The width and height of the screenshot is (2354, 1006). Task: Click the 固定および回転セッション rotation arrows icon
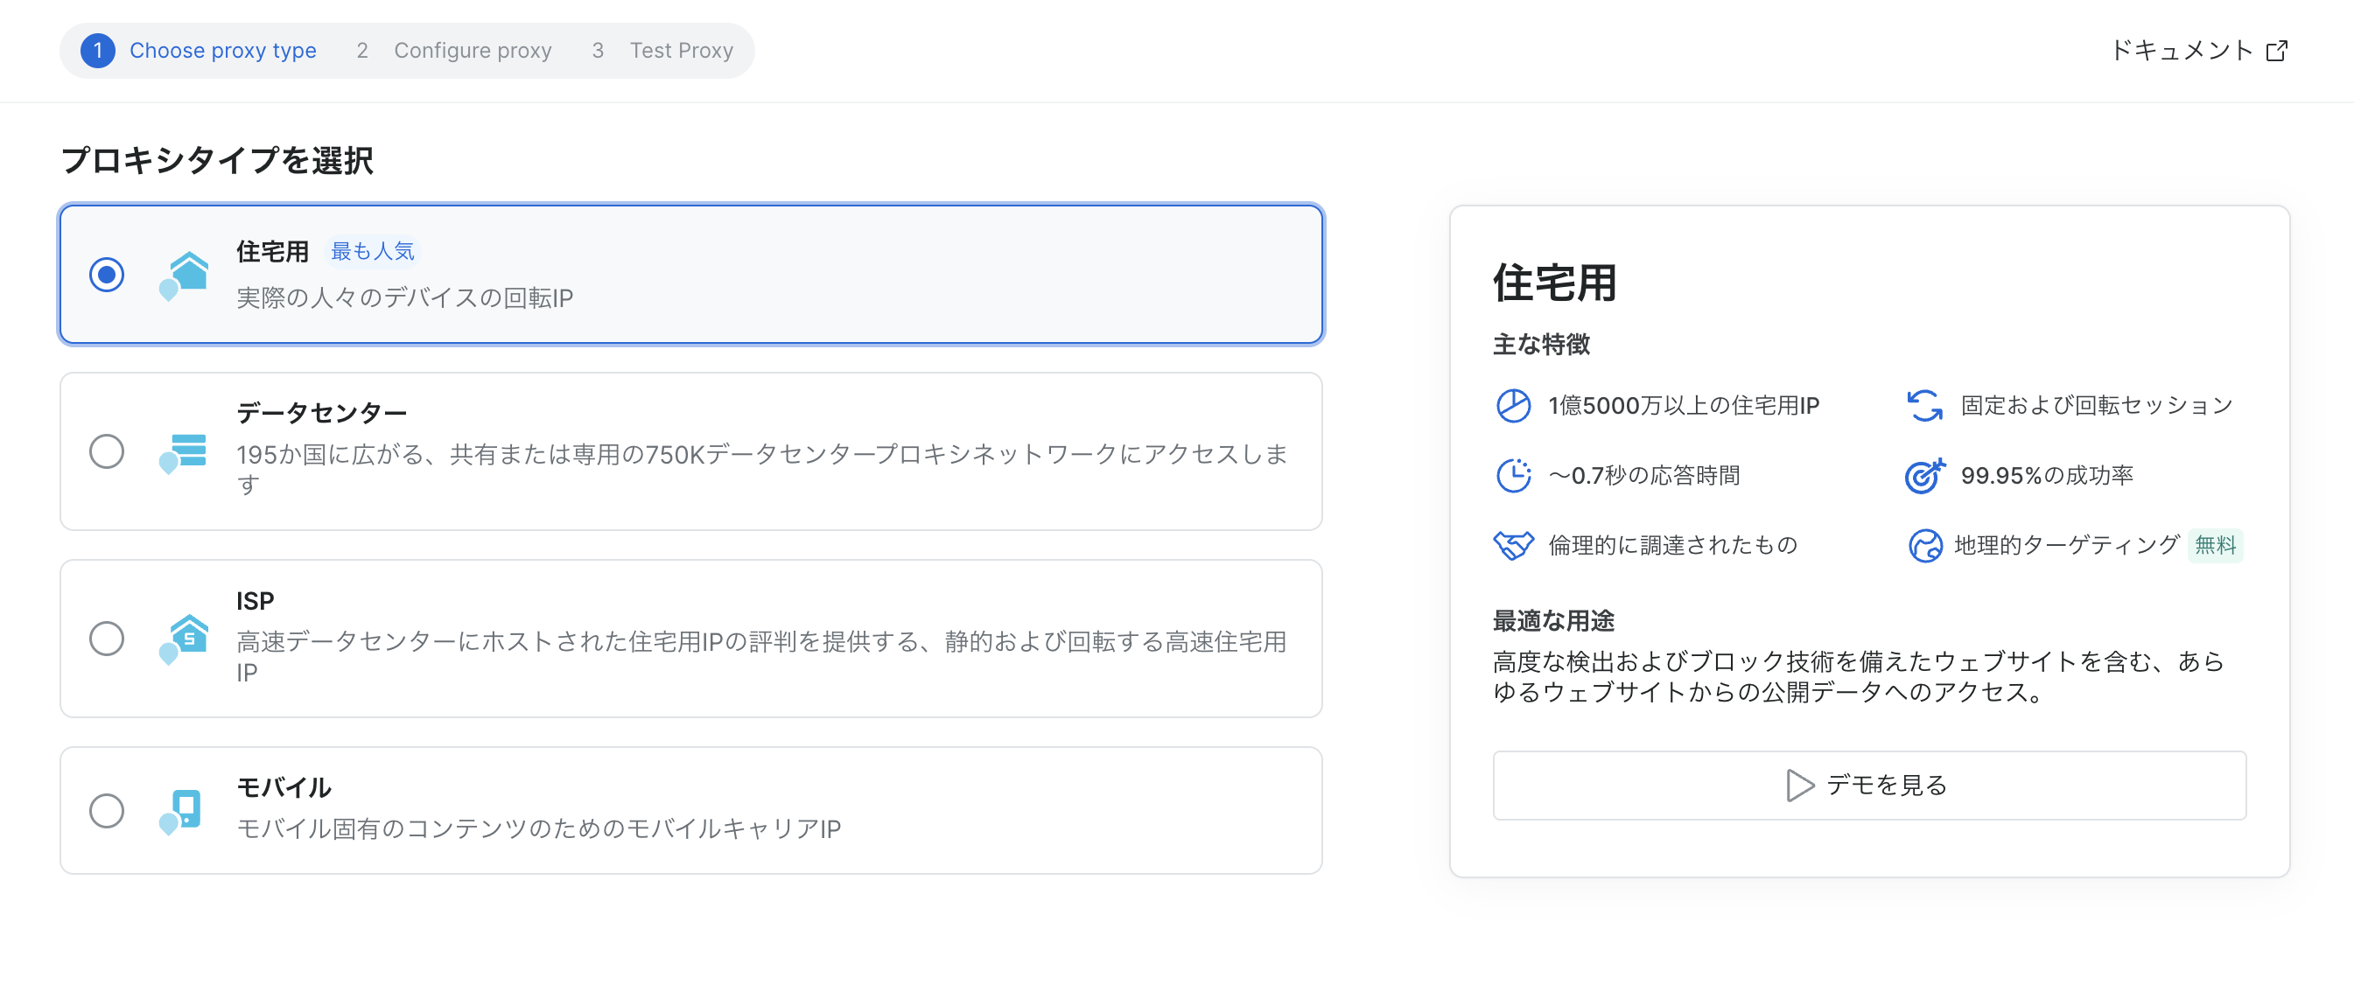pos(1926,406)
